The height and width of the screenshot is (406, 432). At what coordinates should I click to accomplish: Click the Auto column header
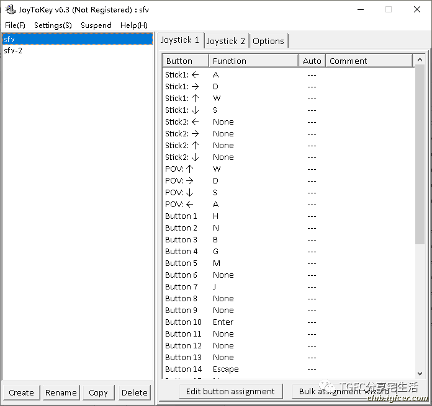[312, 61]
